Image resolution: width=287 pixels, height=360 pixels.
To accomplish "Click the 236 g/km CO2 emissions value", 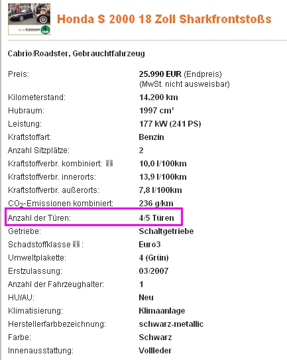I will point(156,204).
